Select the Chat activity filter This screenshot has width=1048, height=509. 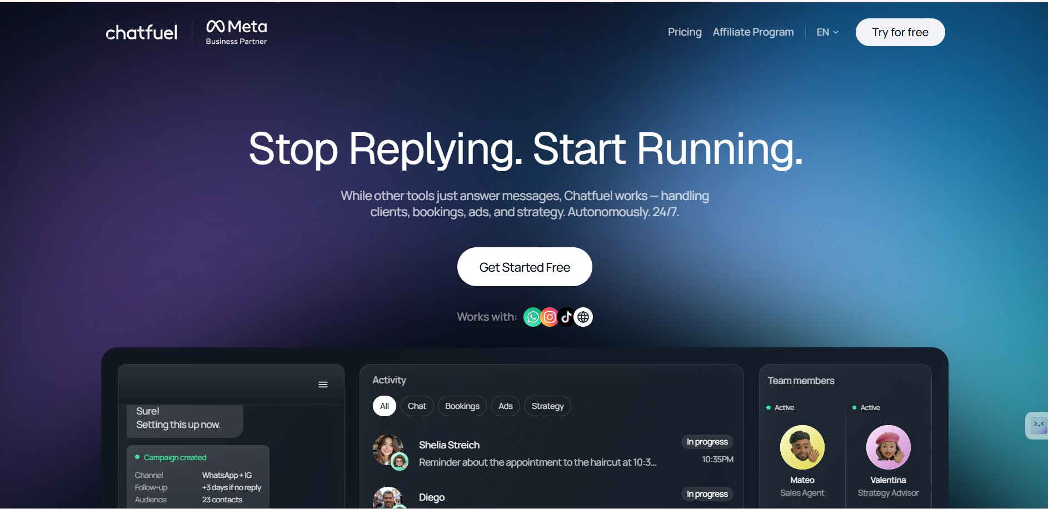pyautogui.click(x=417, y=406)
